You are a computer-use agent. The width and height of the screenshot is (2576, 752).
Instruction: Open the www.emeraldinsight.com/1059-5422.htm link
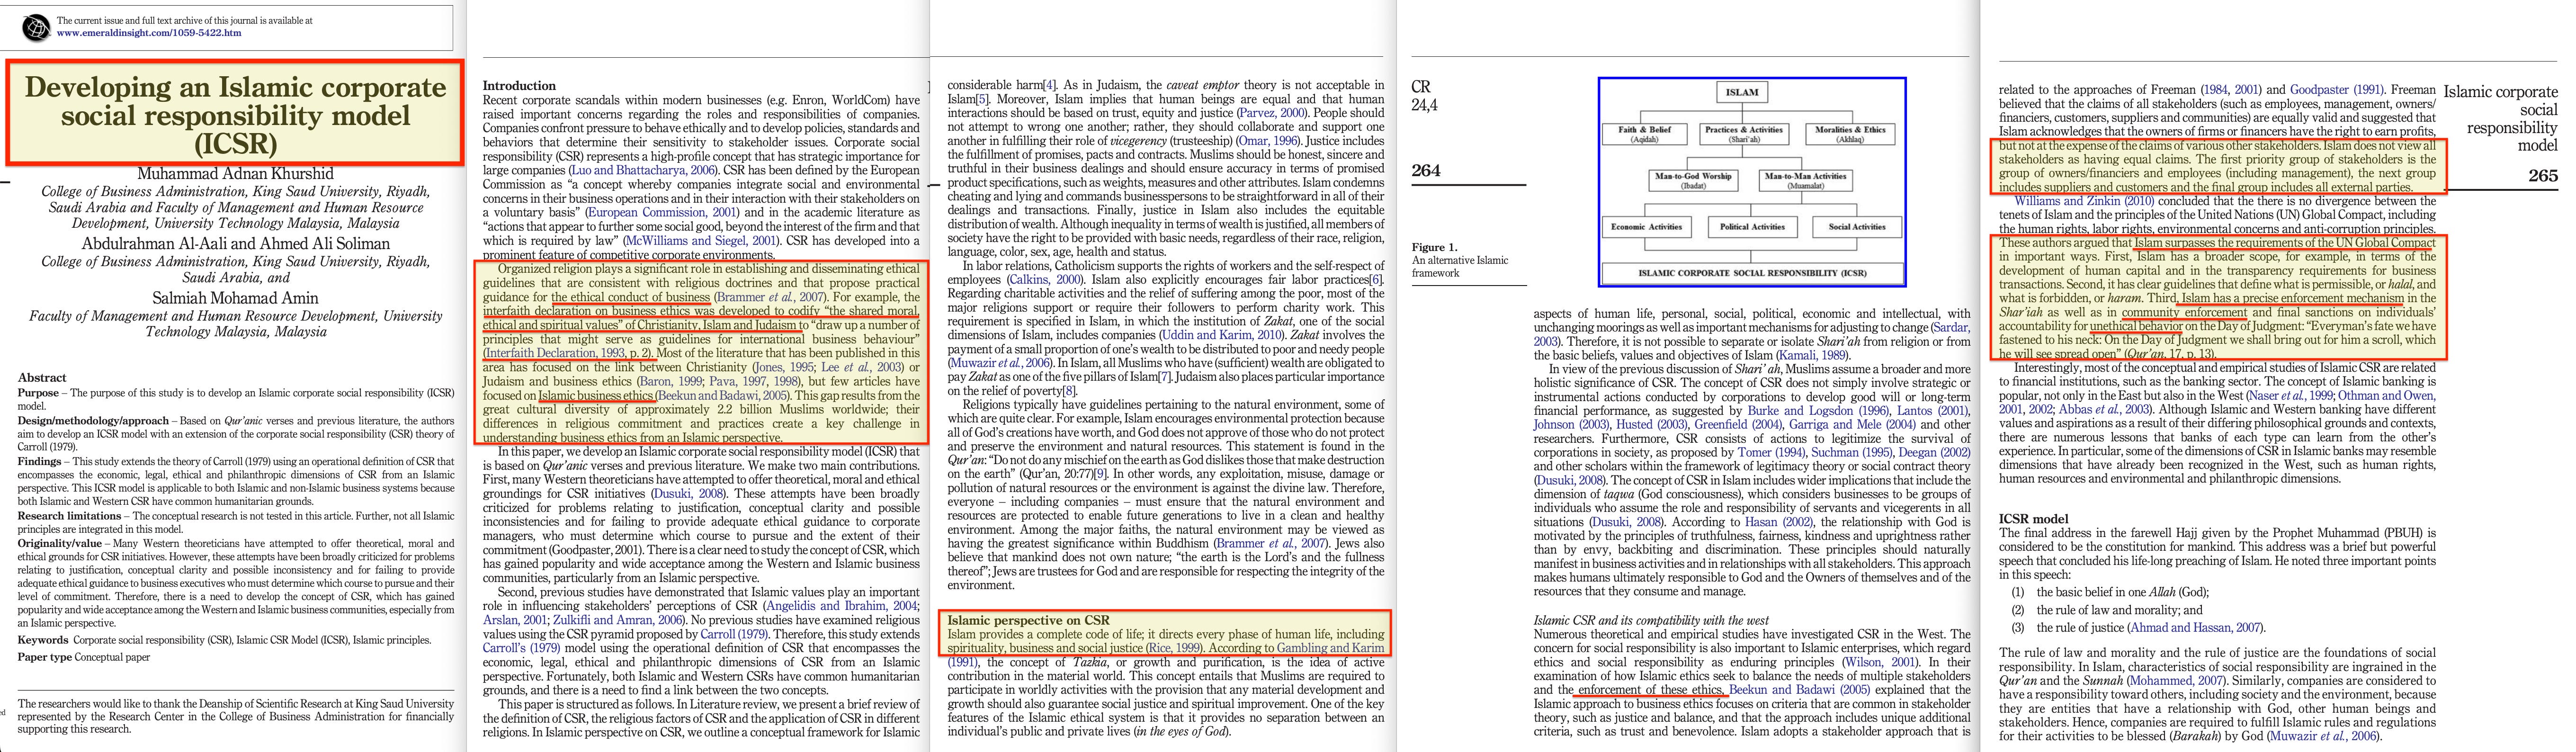pyautogui.click(x=149, y=33)
